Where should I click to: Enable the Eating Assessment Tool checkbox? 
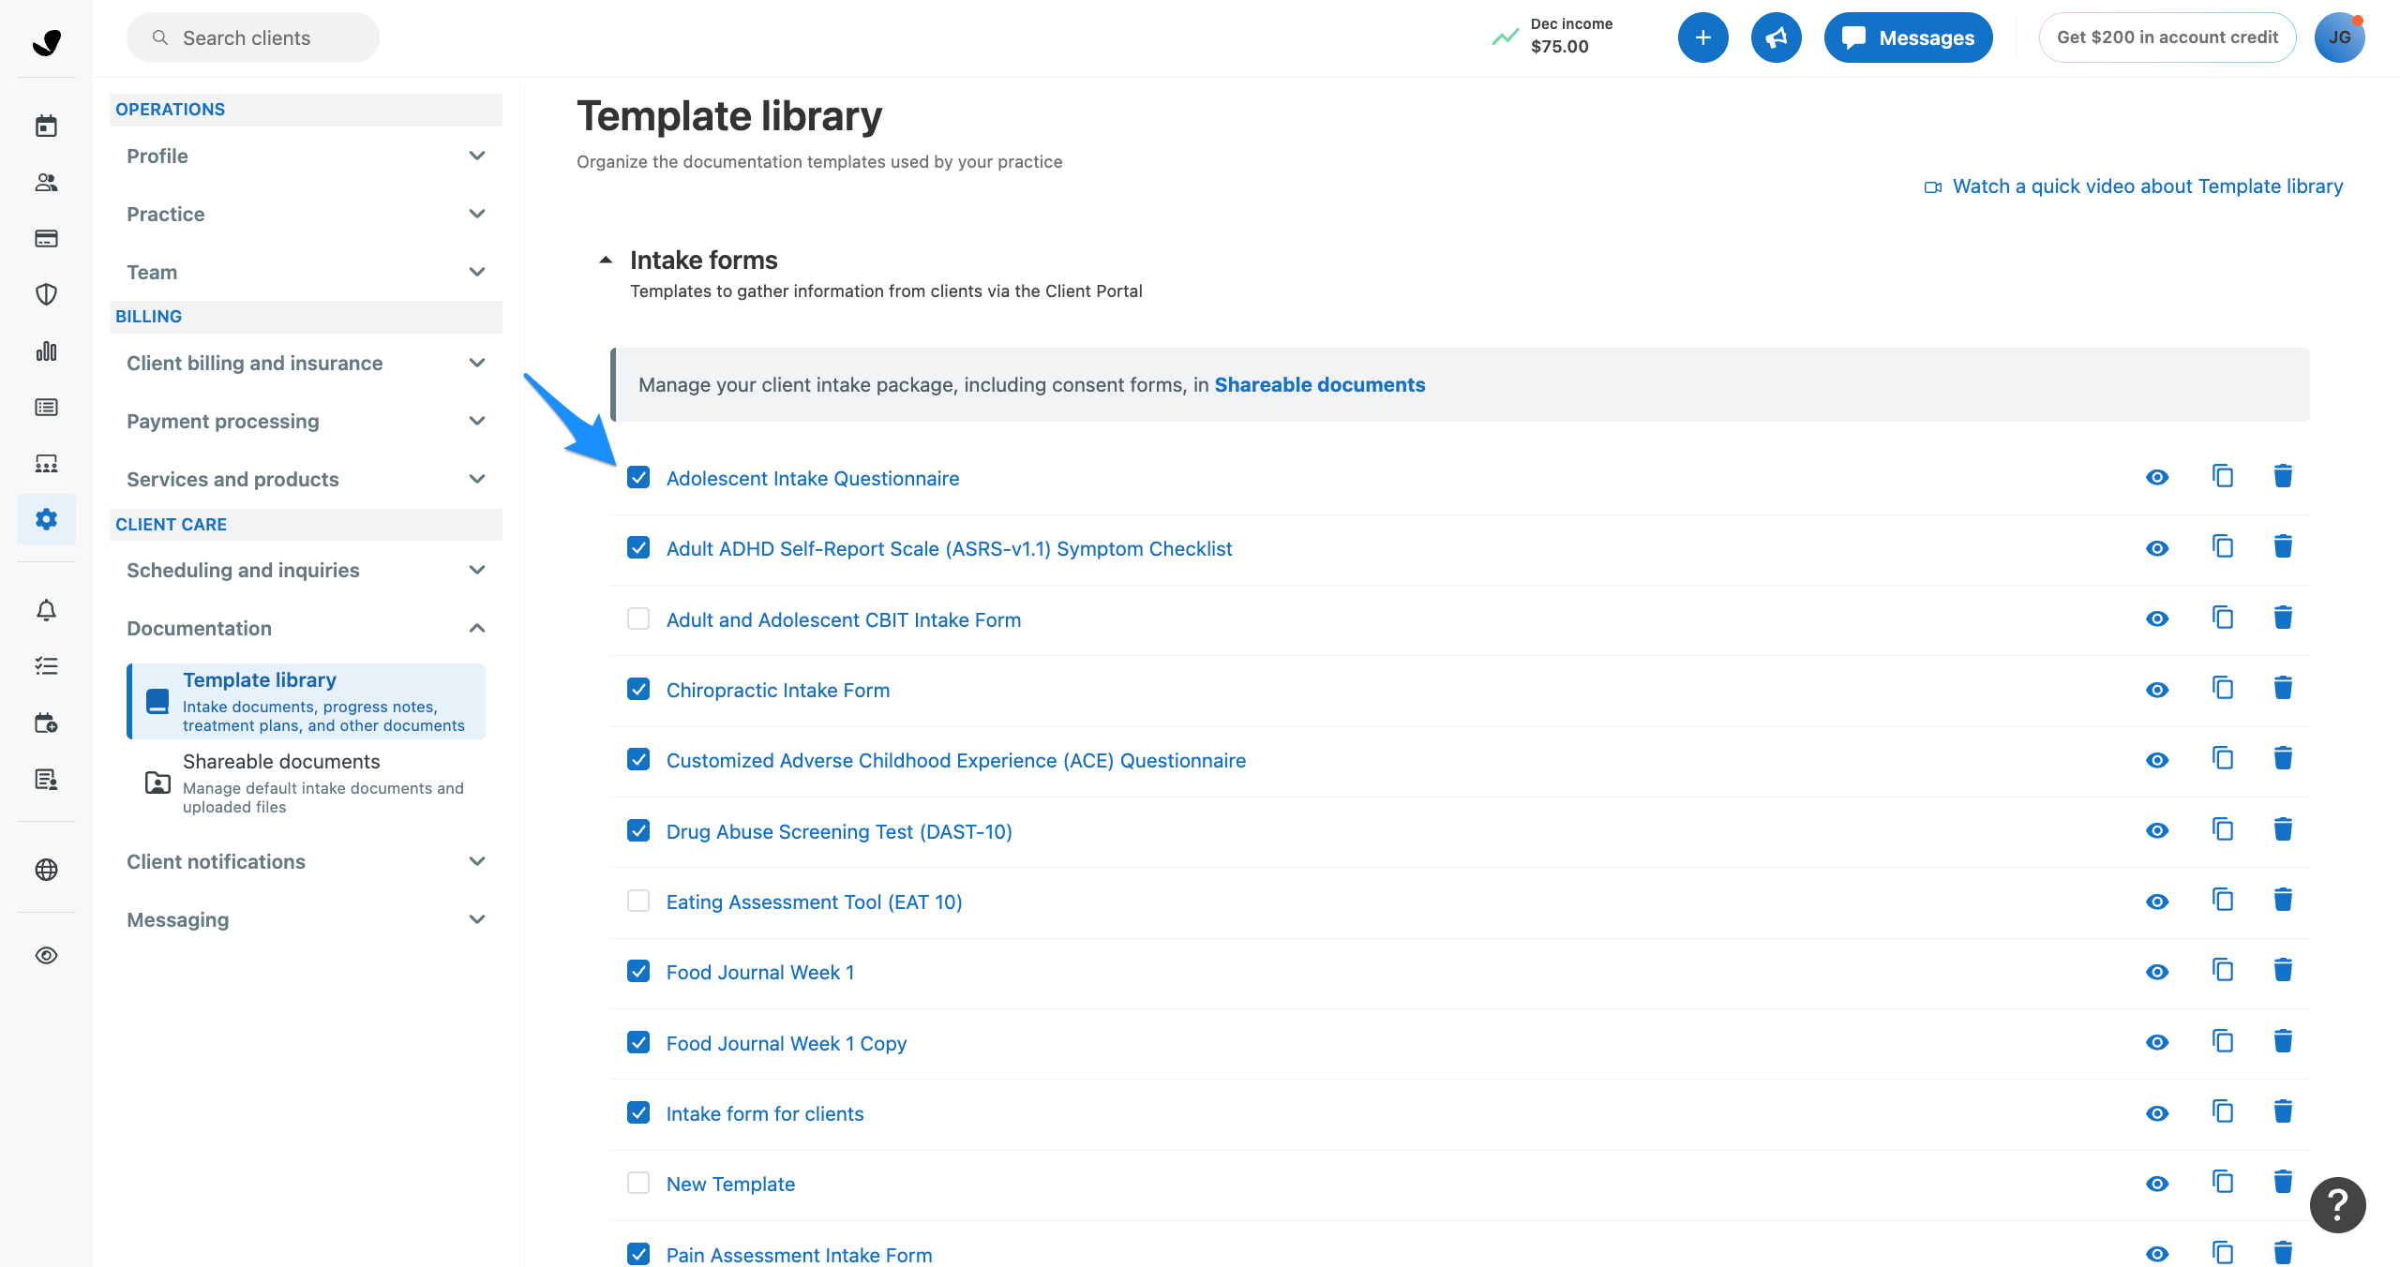(x=638, y=901)
